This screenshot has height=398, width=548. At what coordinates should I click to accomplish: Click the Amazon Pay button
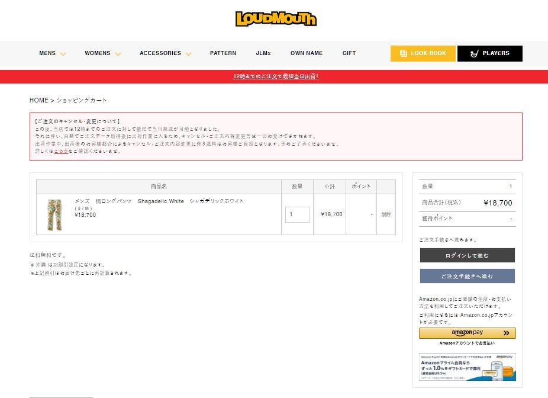pyautogui.click(x=467, y=333)
